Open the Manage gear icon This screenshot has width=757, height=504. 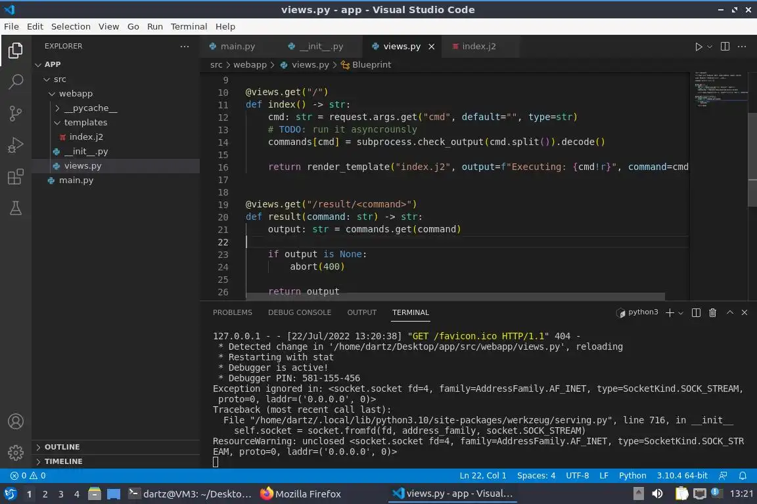click(16, 453)
